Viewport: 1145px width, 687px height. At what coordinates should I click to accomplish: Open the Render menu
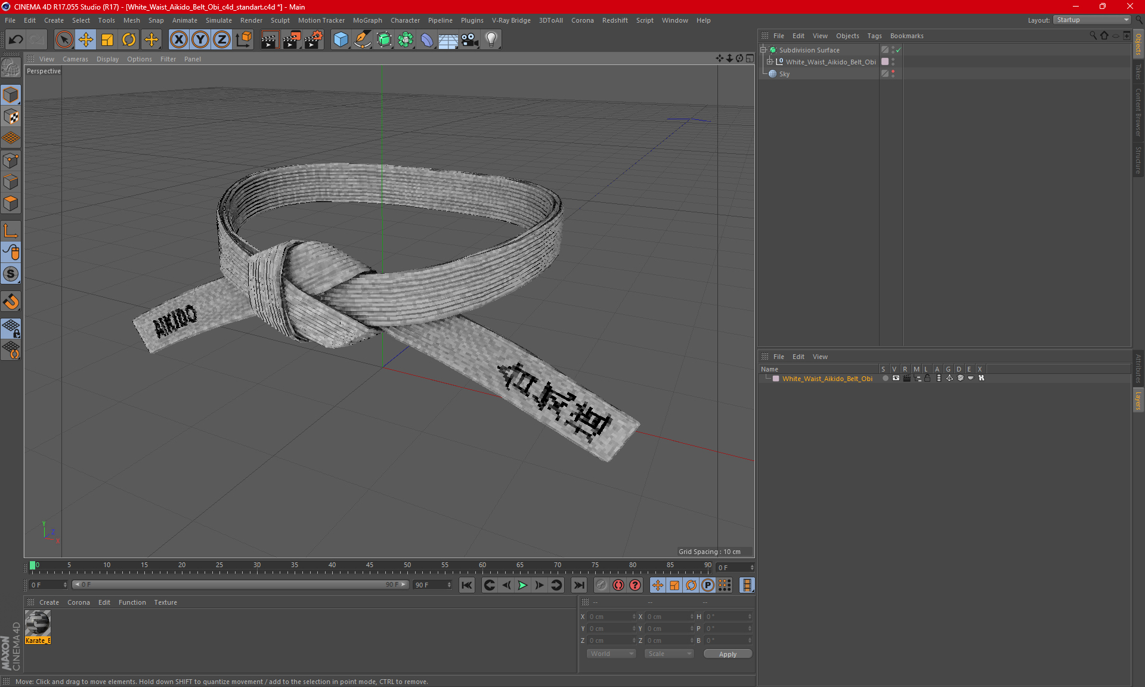coord(251,20)
